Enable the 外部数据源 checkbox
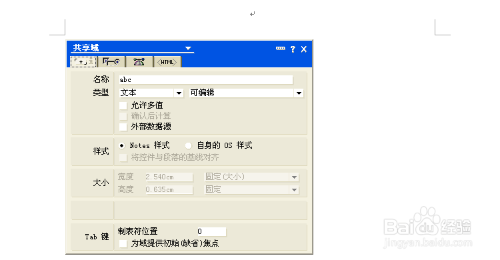Screen dimensions: 500x260 [x=123, y=127]
